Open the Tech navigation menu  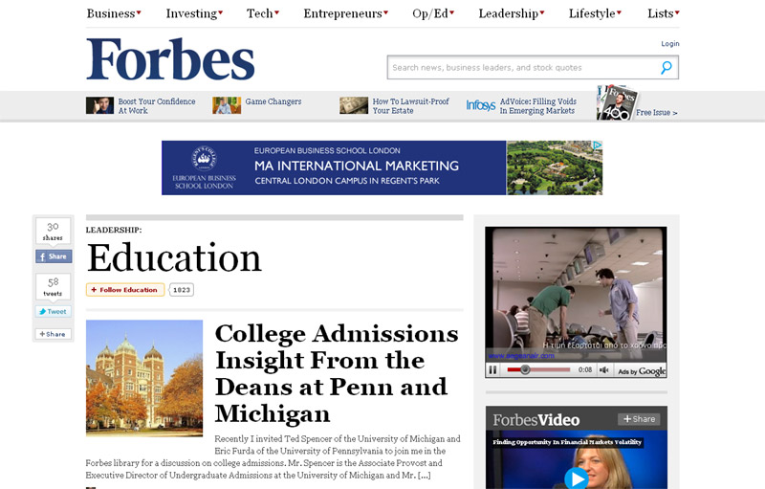[x=262, y=13]
